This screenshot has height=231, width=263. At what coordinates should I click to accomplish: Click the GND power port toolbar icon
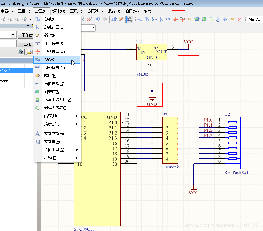(x=176, y=19)
